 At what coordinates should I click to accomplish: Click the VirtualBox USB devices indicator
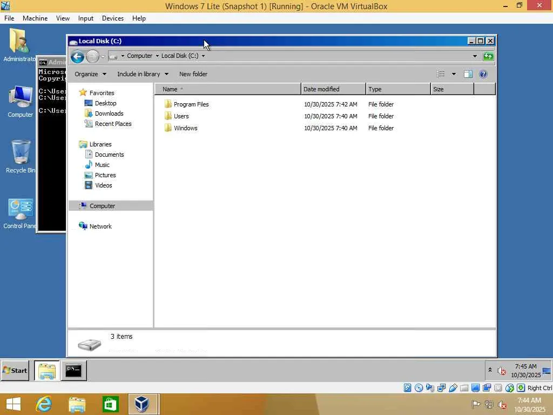[x=453, y=388]
